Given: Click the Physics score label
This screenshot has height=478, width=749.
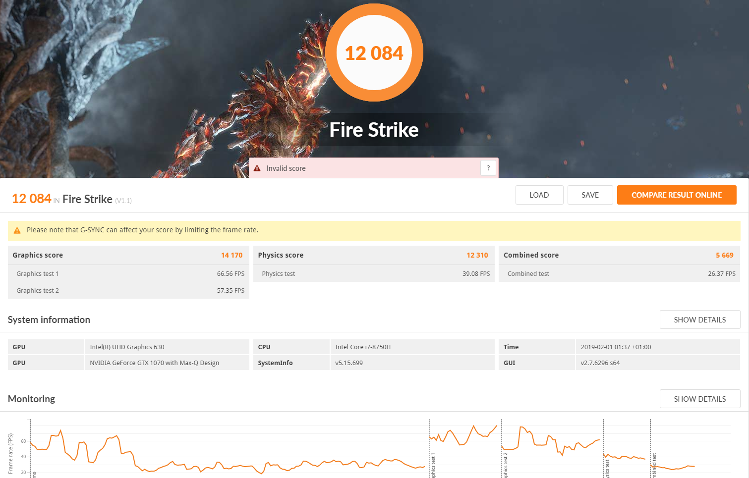Looking at the screenshot, I should [281, 255].
